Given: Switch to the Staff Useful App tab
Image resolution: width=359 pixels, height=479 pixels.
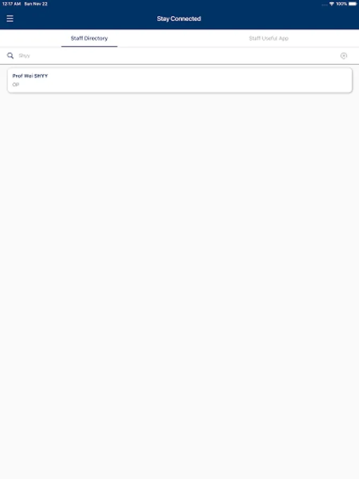Looking at the screenshot, I should coord(269,38).
